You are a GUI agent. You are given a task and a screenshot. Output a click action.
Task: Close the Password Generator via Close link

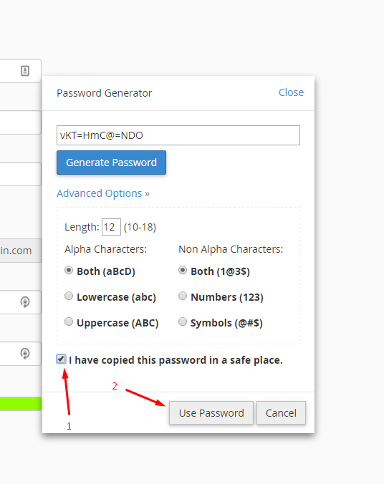pos(291,92)
